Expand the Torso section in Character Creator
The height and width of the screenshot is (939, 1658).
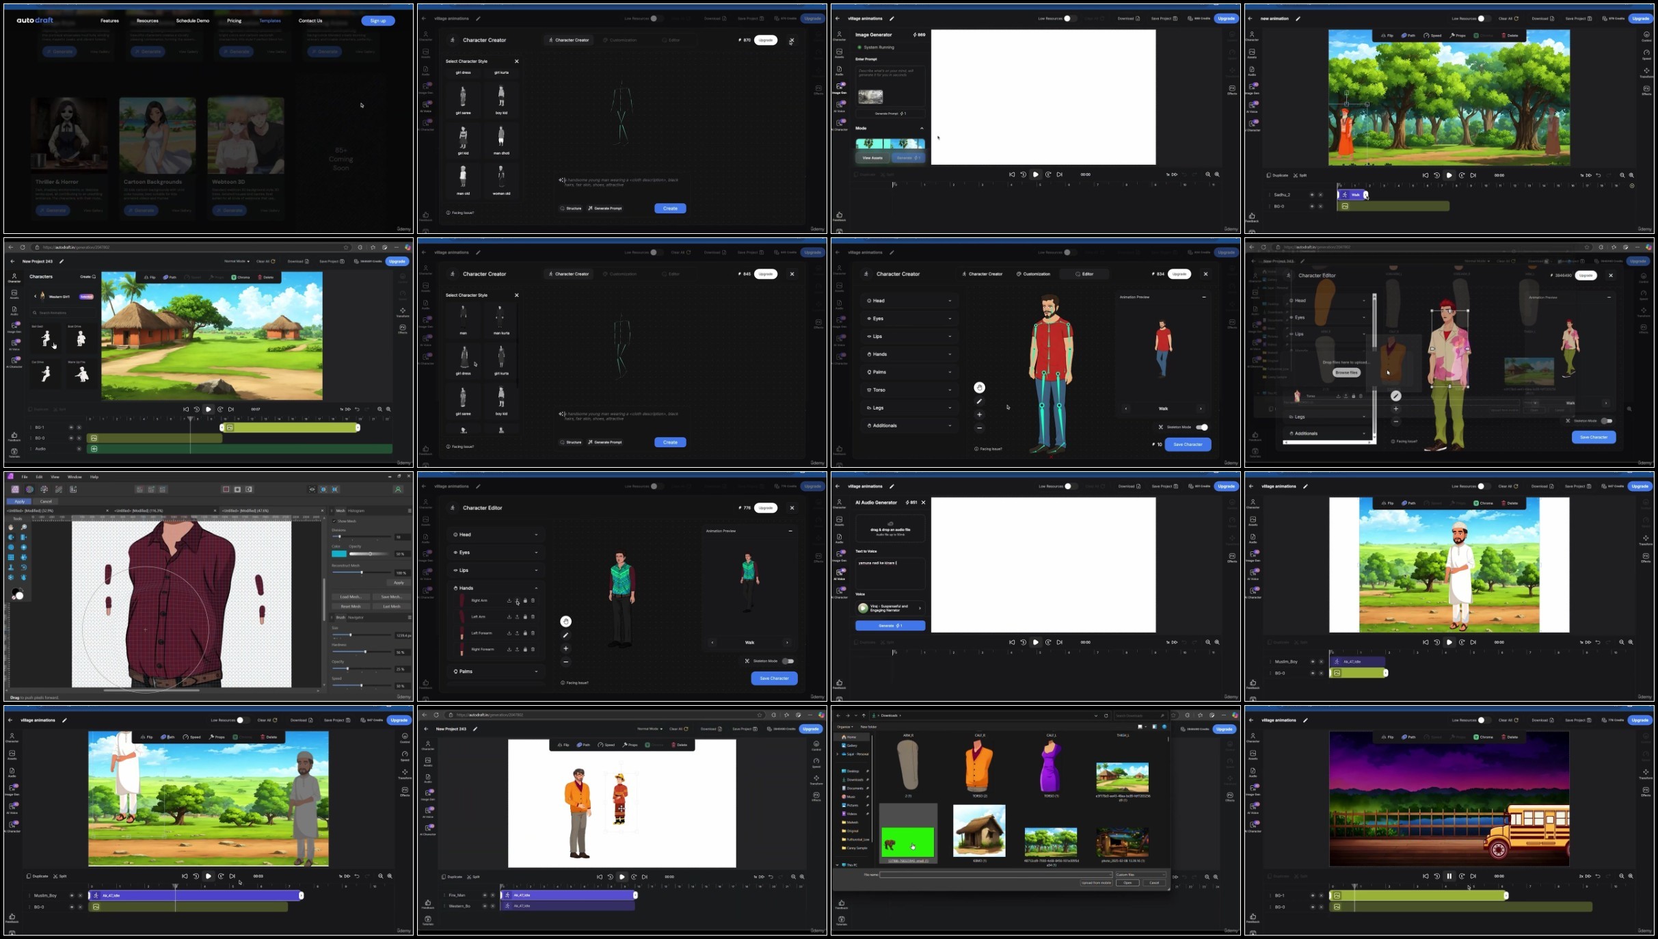click(x=909, y=390)
